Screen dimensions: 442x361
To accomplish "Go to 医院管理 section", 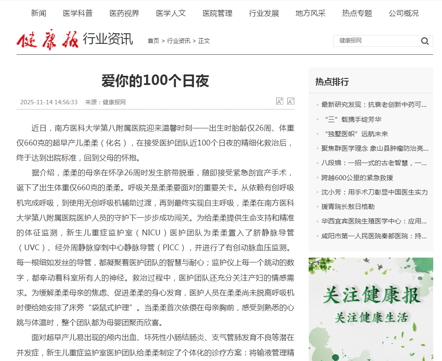I will point(217,13).
